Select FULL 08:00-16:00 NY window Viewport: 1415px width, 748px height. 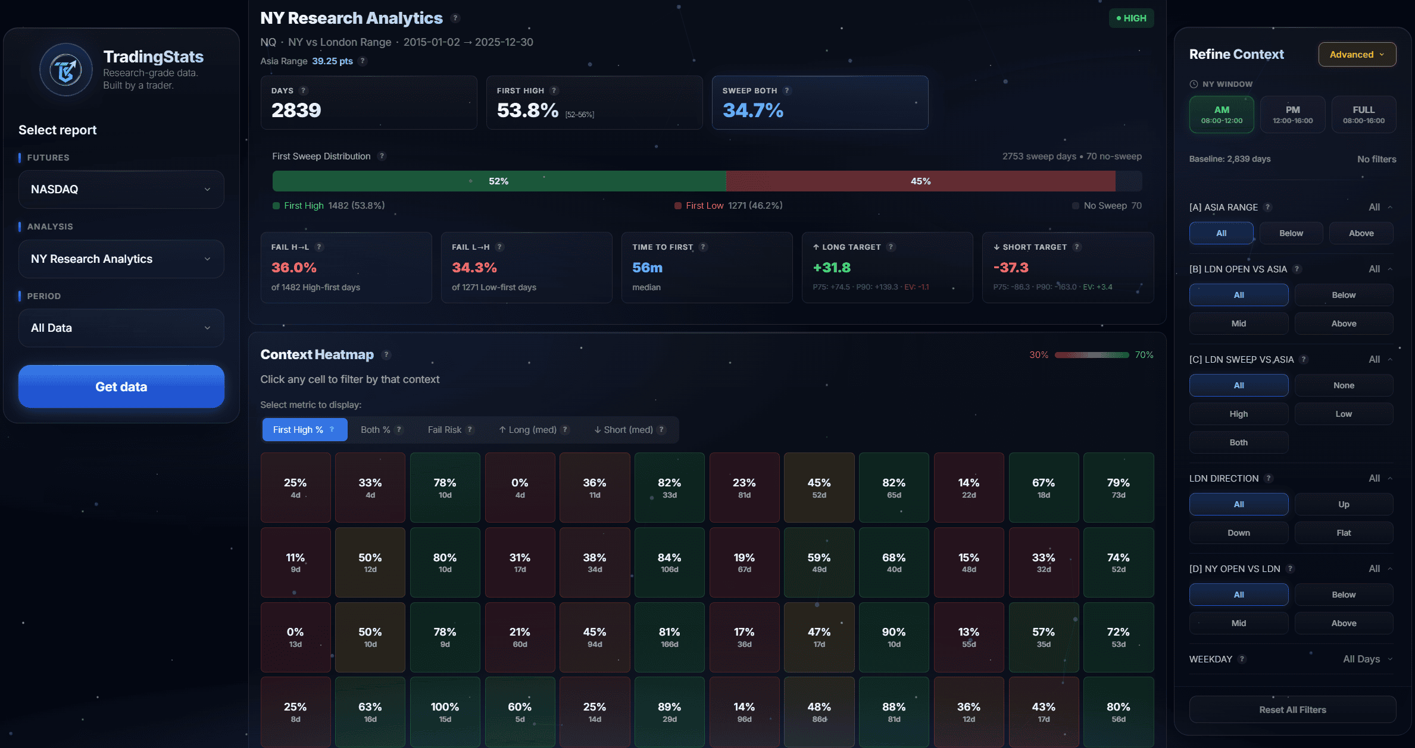coord(1363,114)
